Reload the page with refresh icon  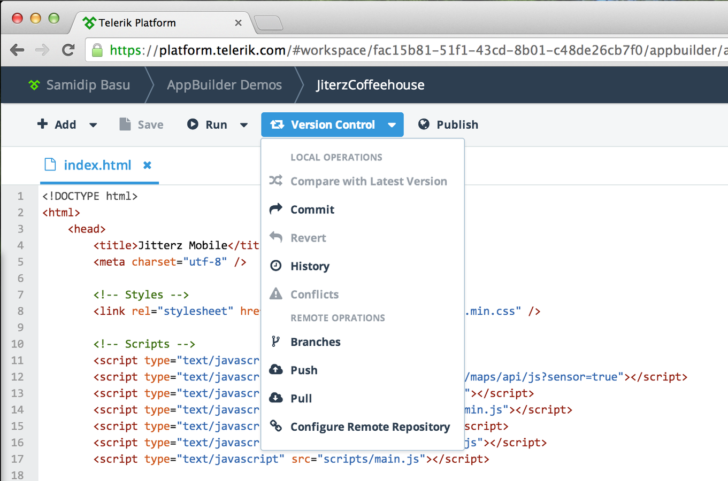tap(68, 50)
